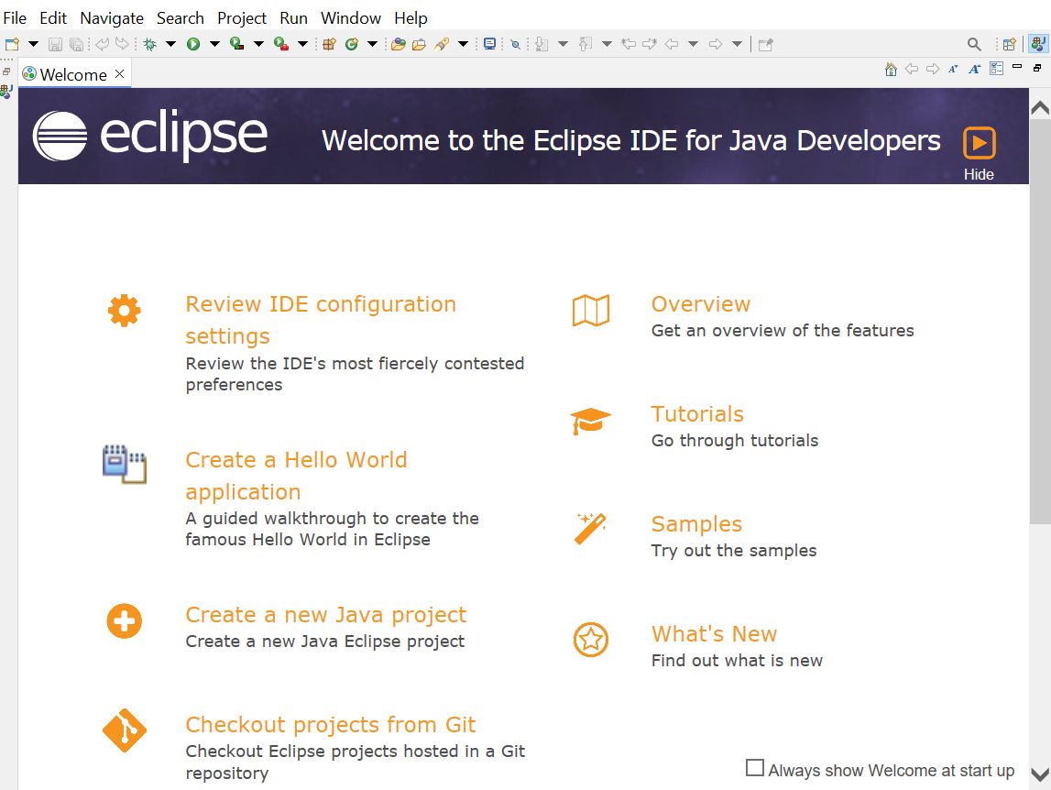
Task: Open Review IDE configuration settings link
Action: point(321,320)
